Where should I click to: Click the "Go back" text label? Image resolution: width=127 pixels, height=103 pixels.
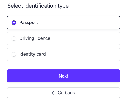pos(66,93)
